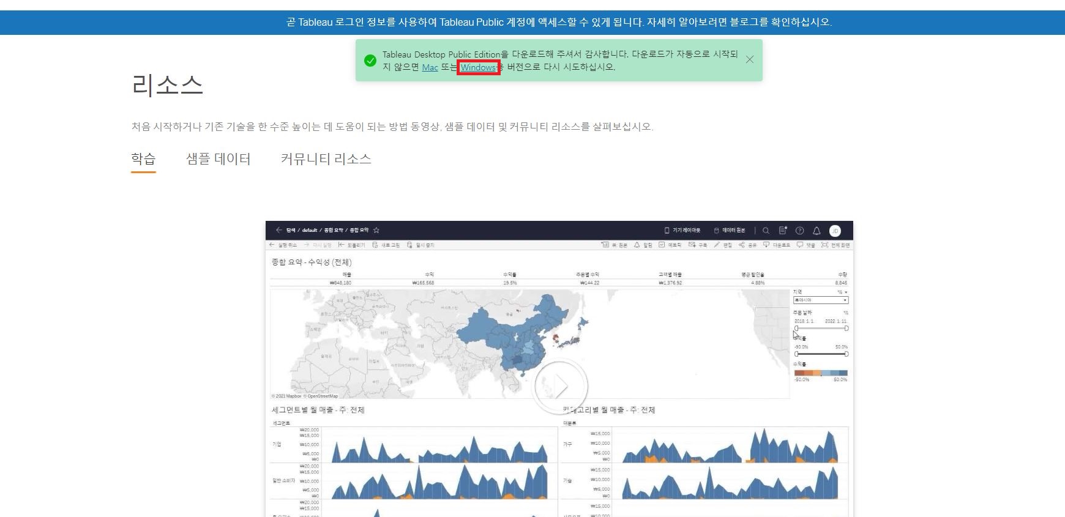The height and width of the screenshot is (517, 1065).
Task: Click the JD user avatar in preview
Action: 835,231
